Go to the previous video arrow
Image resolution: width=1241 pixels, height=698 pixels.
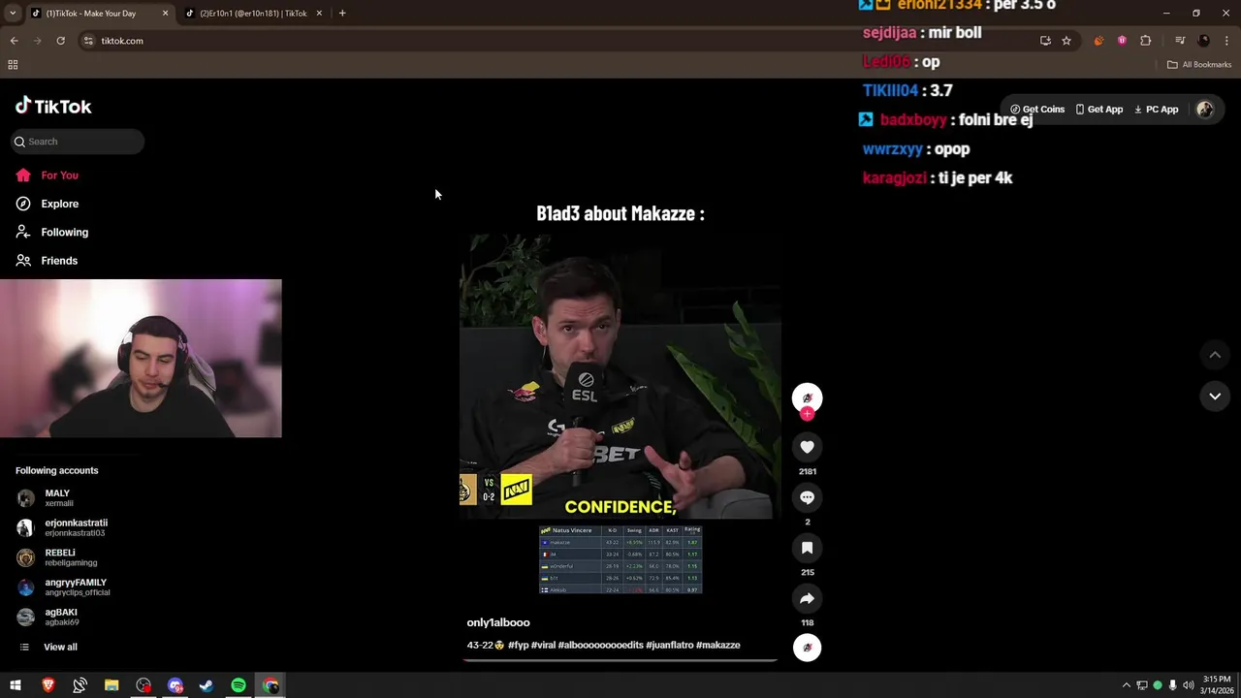[1215, 355]
